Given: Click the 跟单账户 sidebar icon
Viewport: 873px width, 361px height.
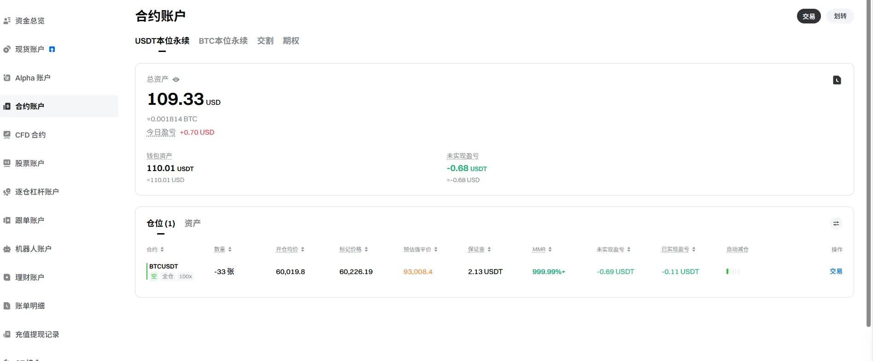Looking at the screenshot, I should (x=7, y=220).
